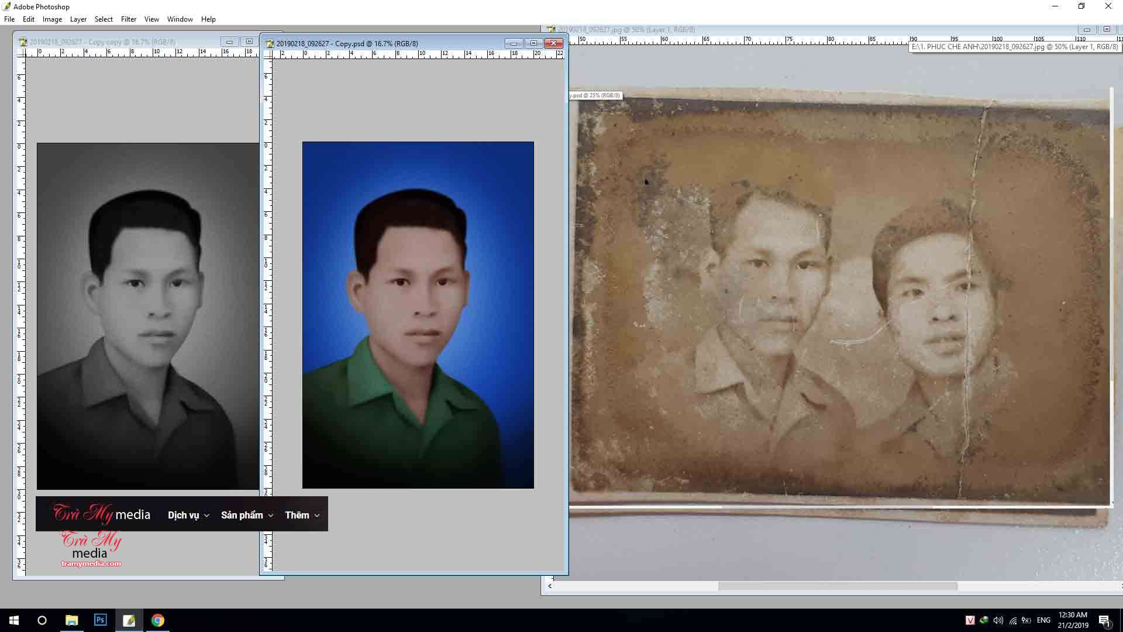Open the Help menu
The image size is (1123, 632).
208,19
